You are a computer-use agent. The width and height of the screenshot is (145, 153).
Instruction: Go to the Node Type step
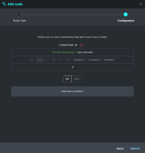(19, 14)
